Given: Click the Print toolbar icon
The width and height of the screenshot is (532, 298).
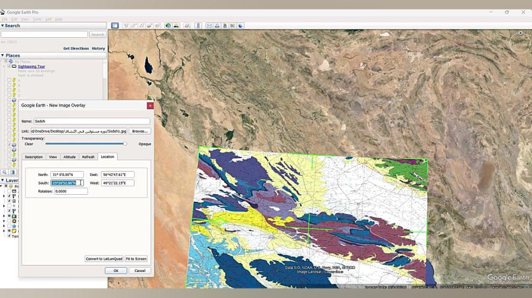Looking at the screenshot, I should click(x=217, y=26).
